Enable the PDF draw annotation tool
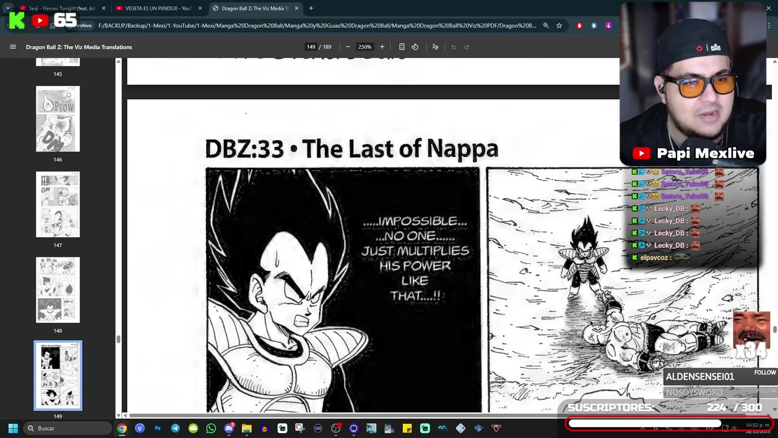778x438 pixels. (x=435, y=47)
